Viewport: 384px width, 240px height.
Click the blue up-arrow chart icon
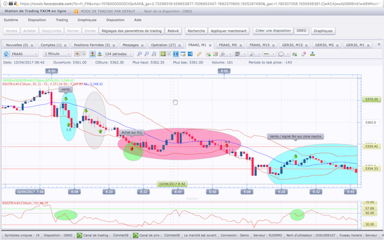pos(100,54)
